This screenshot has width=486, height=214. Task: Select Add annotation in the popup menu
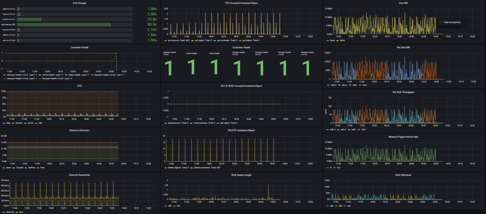(452, 22)
